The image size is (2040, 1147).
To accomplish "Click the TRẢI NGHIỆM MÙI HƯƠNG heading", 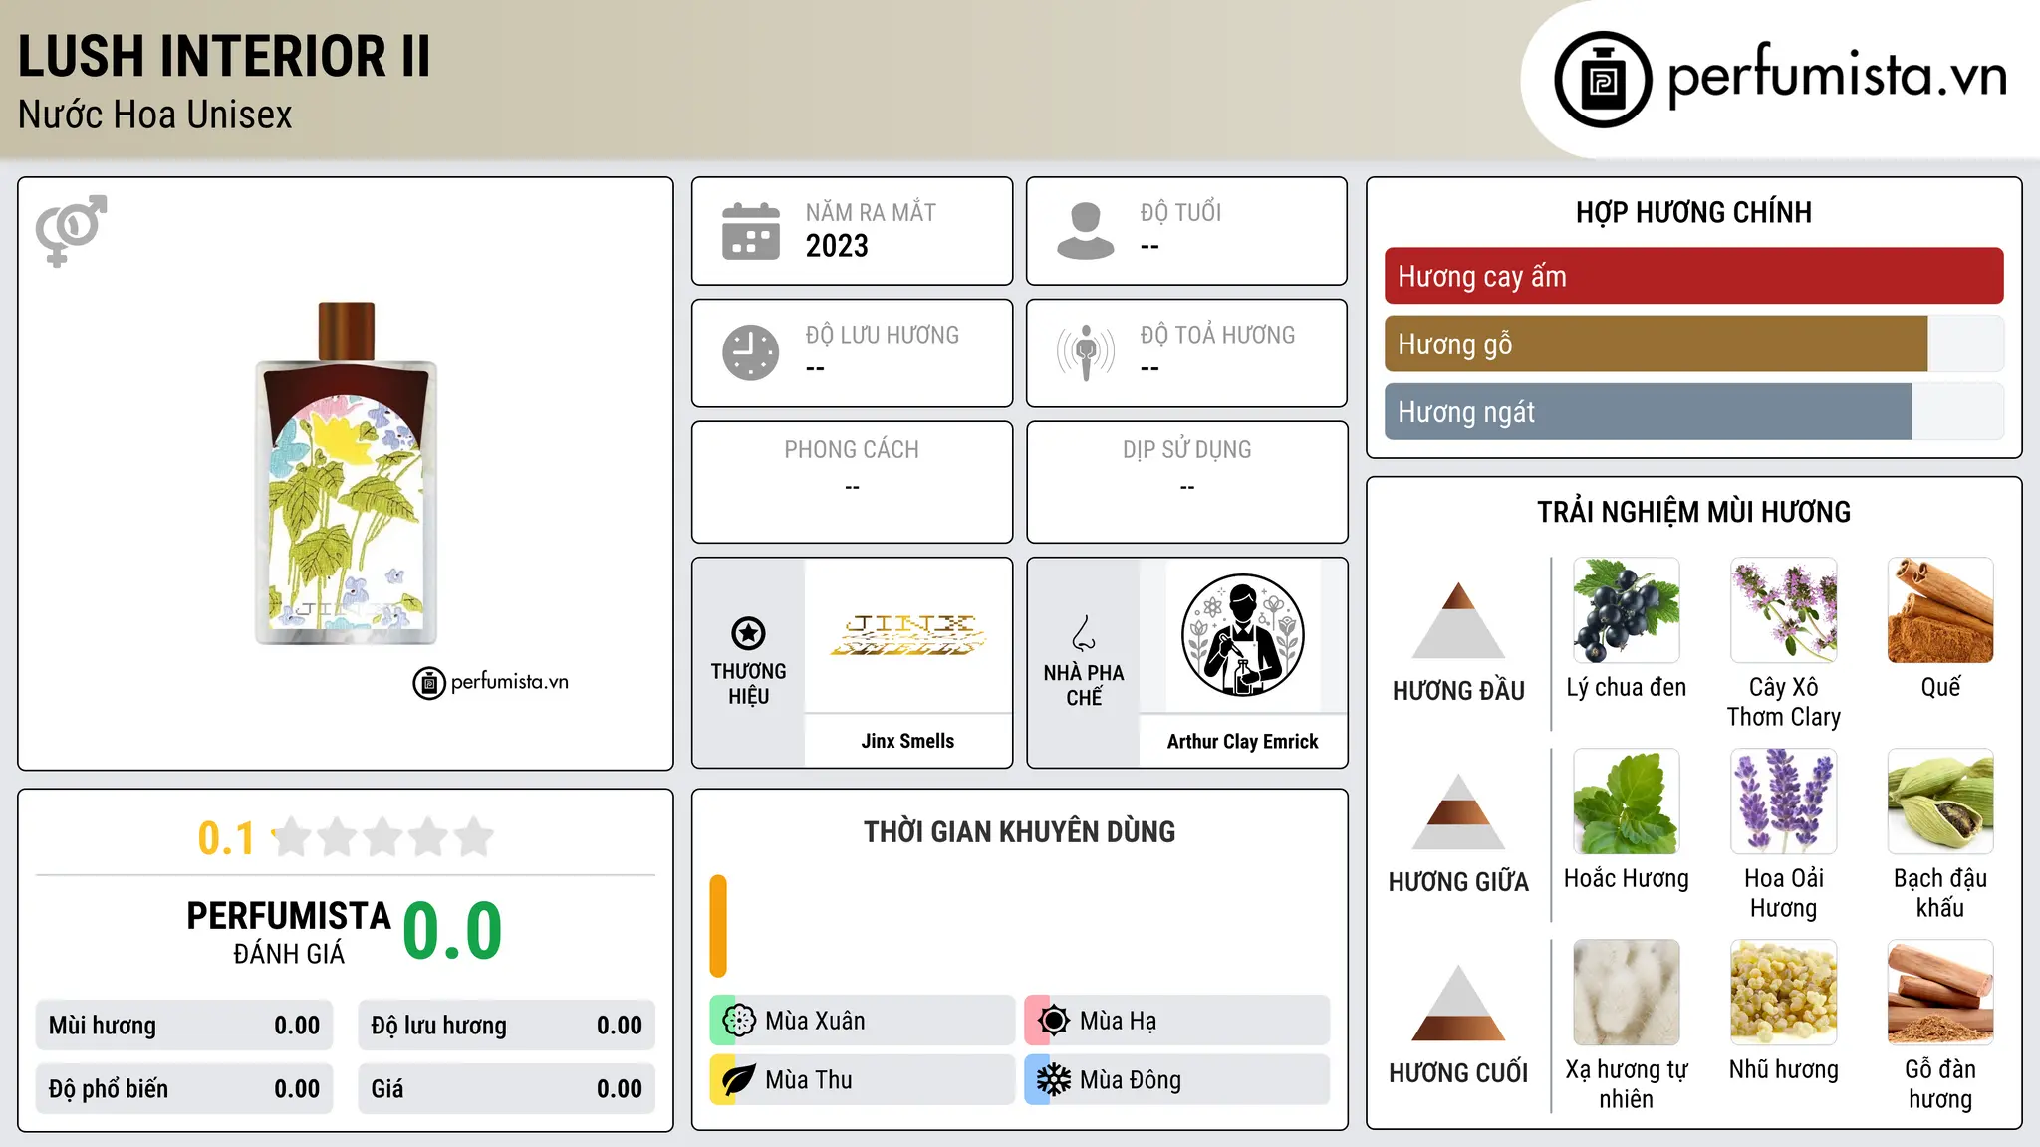I will point(1694,512).
